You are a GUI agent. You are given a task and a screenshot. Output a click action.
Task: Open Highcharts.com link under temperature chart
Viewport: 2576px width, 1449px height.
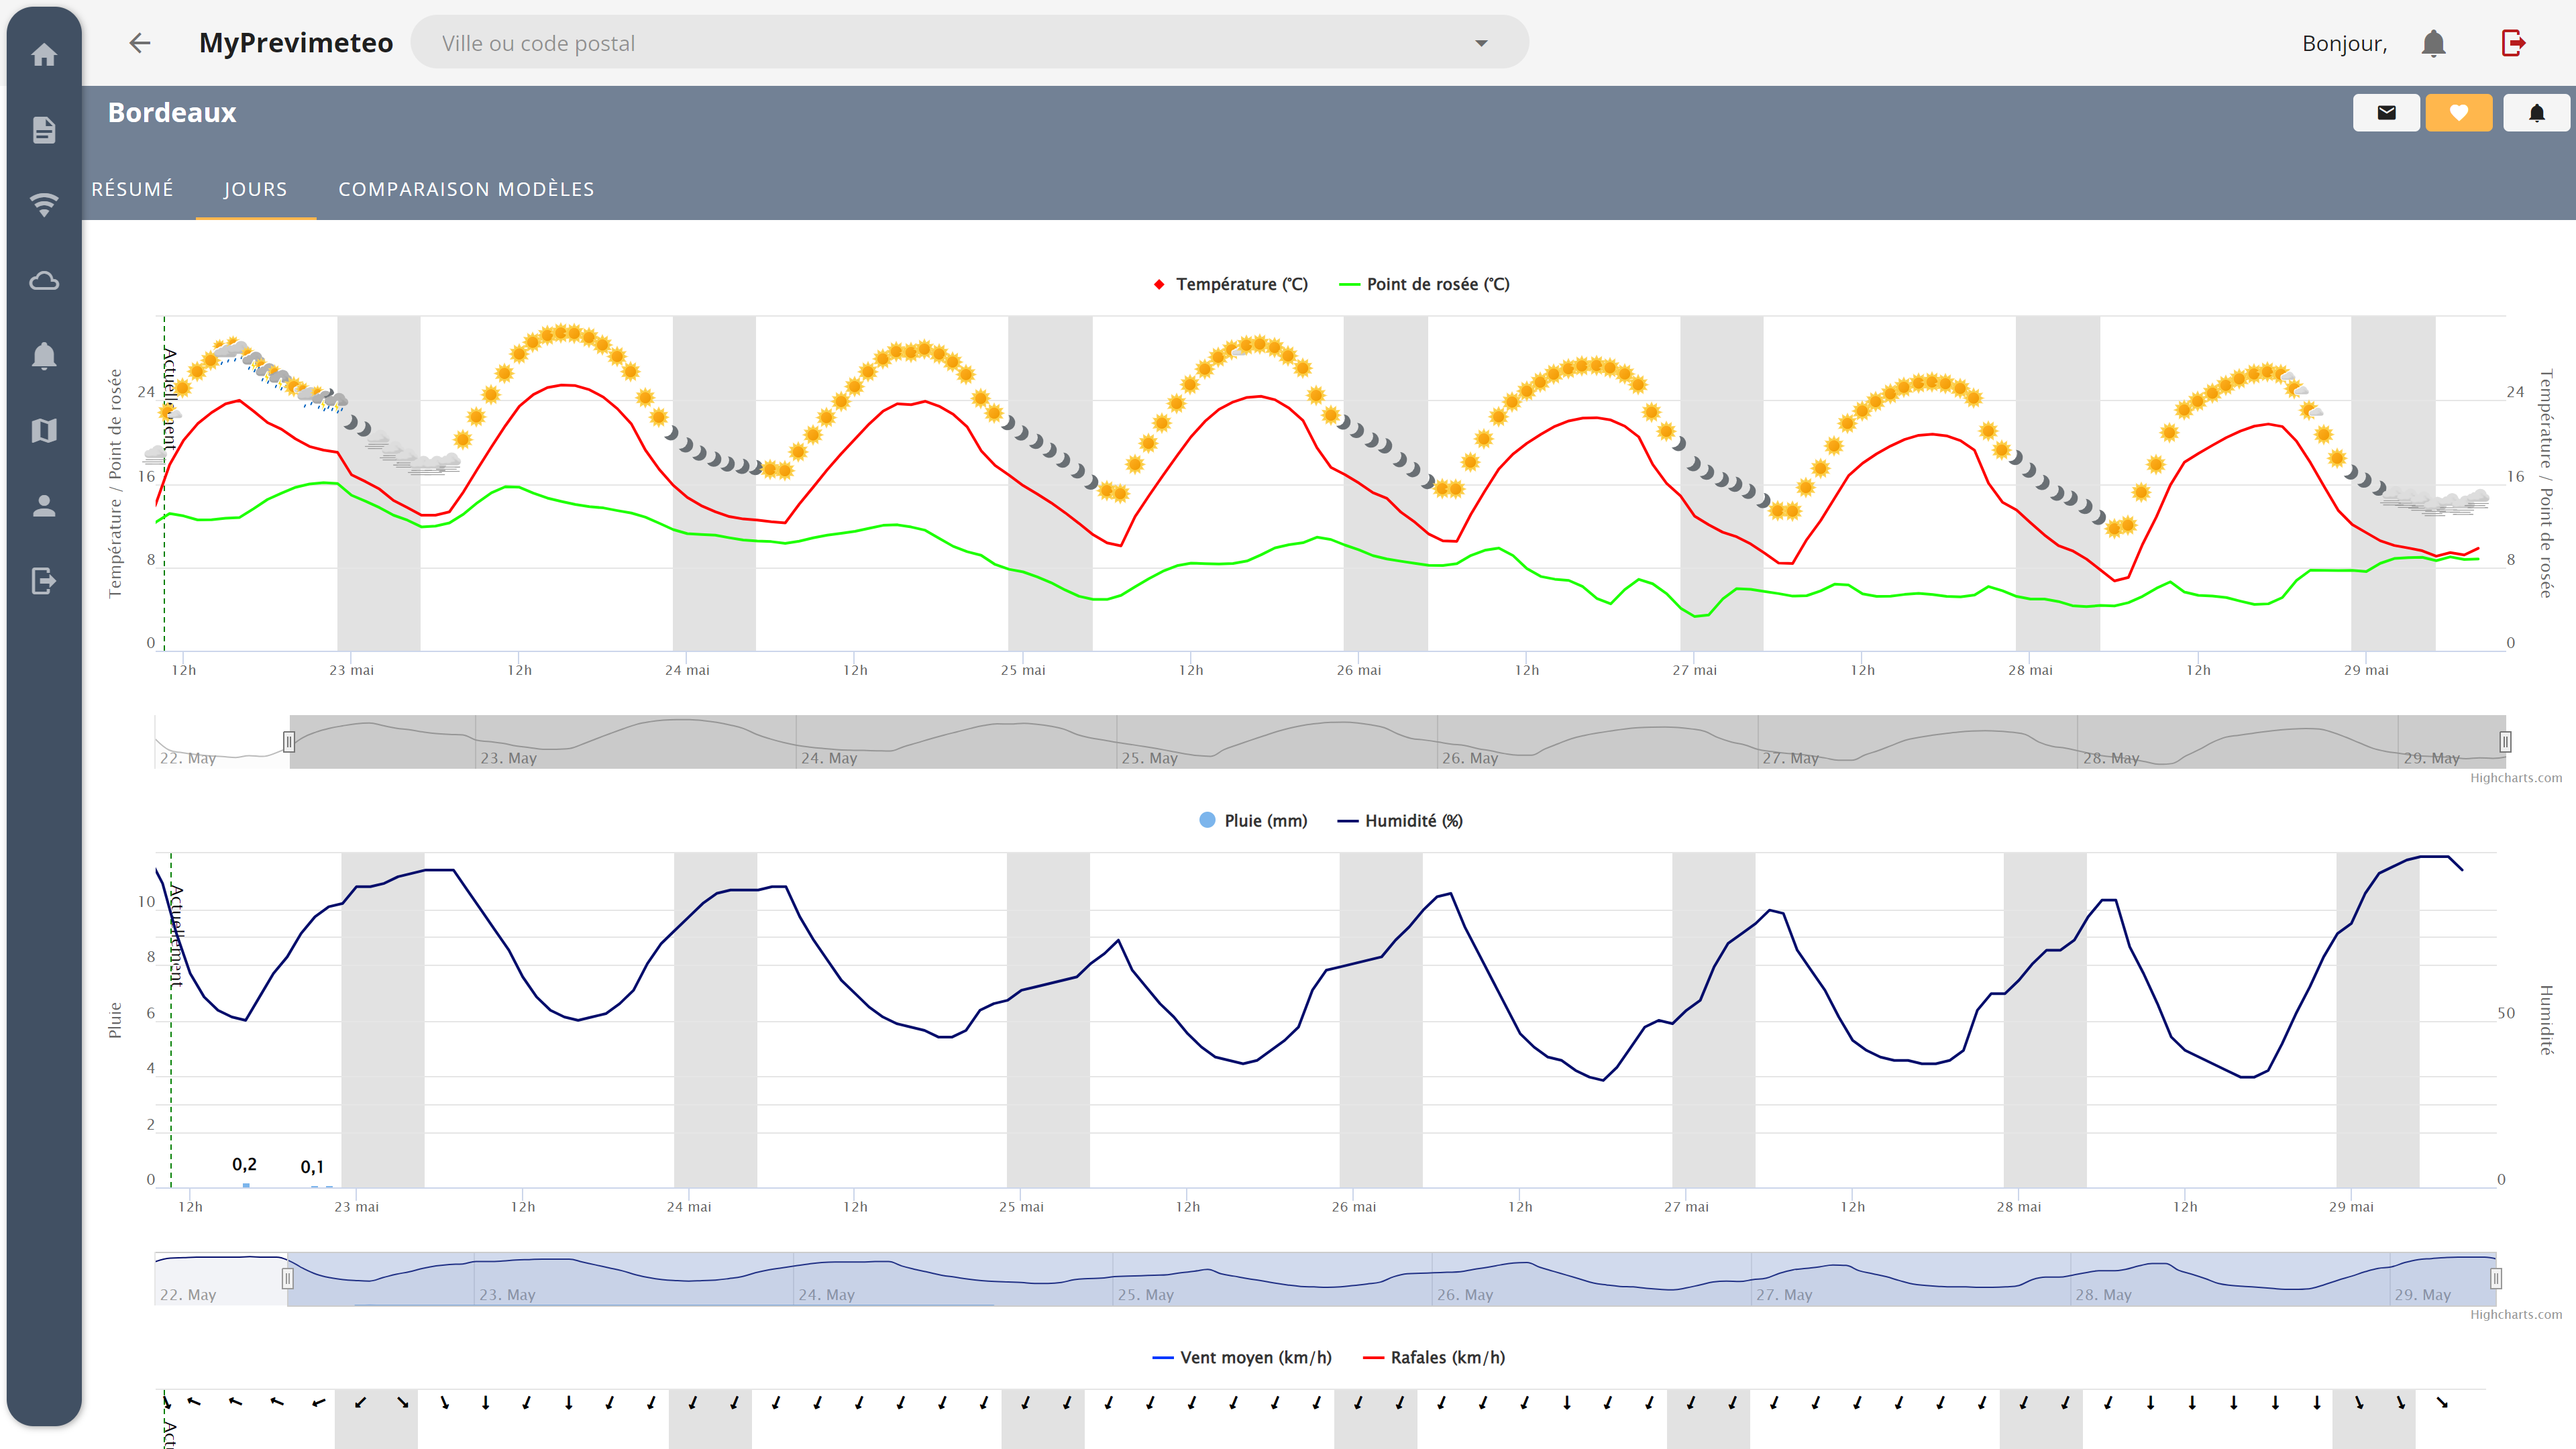2516,778
